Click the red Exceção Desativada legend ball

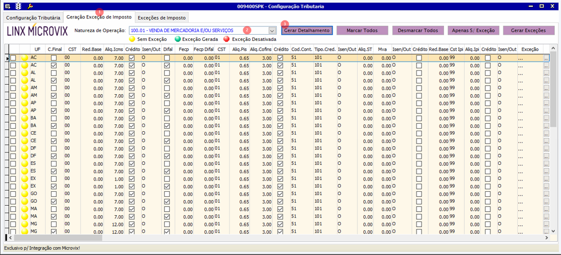pos(227,40)
